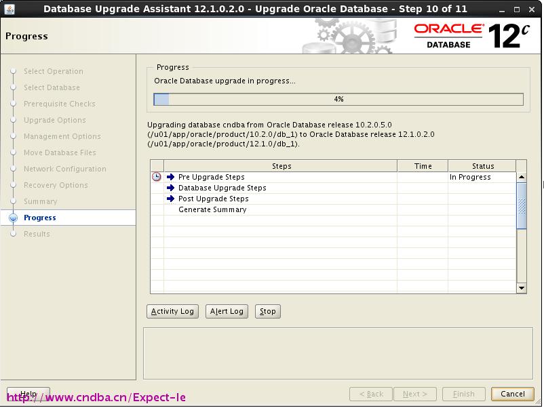This screenshot has height=408, width=544.
Task: Click the Oracle Database 12c logo
Action: (x=472, y=36)
